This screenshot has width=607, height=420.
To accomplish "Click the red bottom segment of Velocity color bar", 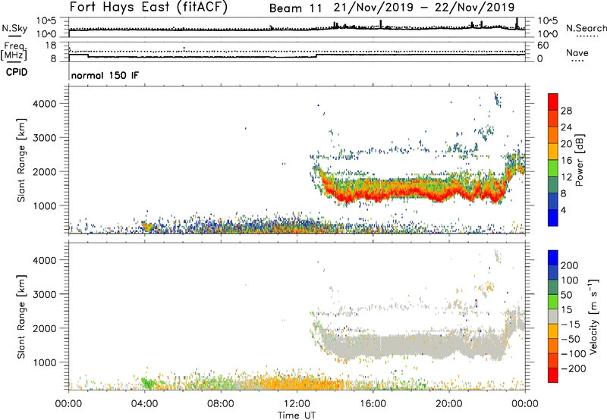I will (553, 375).
